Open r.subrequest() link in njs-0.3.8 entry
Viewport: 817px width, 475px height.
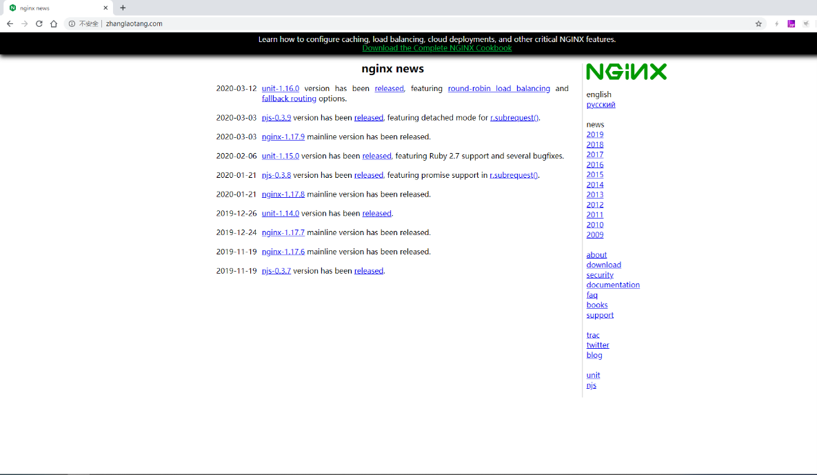point(514,175)
